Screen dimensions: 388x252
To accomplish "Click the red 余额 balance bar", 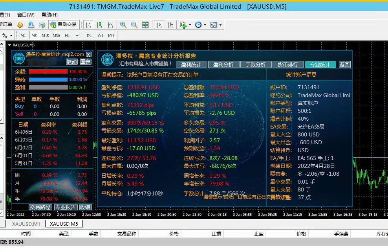I will tap(48, 72).
